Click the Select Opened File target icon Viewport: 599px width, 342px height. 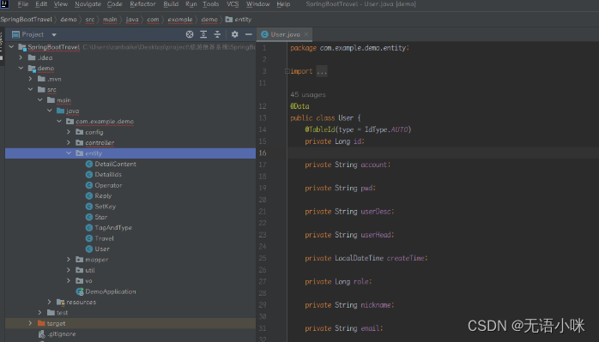[x=190, y=34]
